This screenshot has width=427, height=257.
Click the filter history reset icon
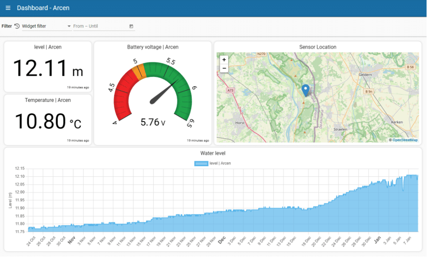click(x=17, y=26)
